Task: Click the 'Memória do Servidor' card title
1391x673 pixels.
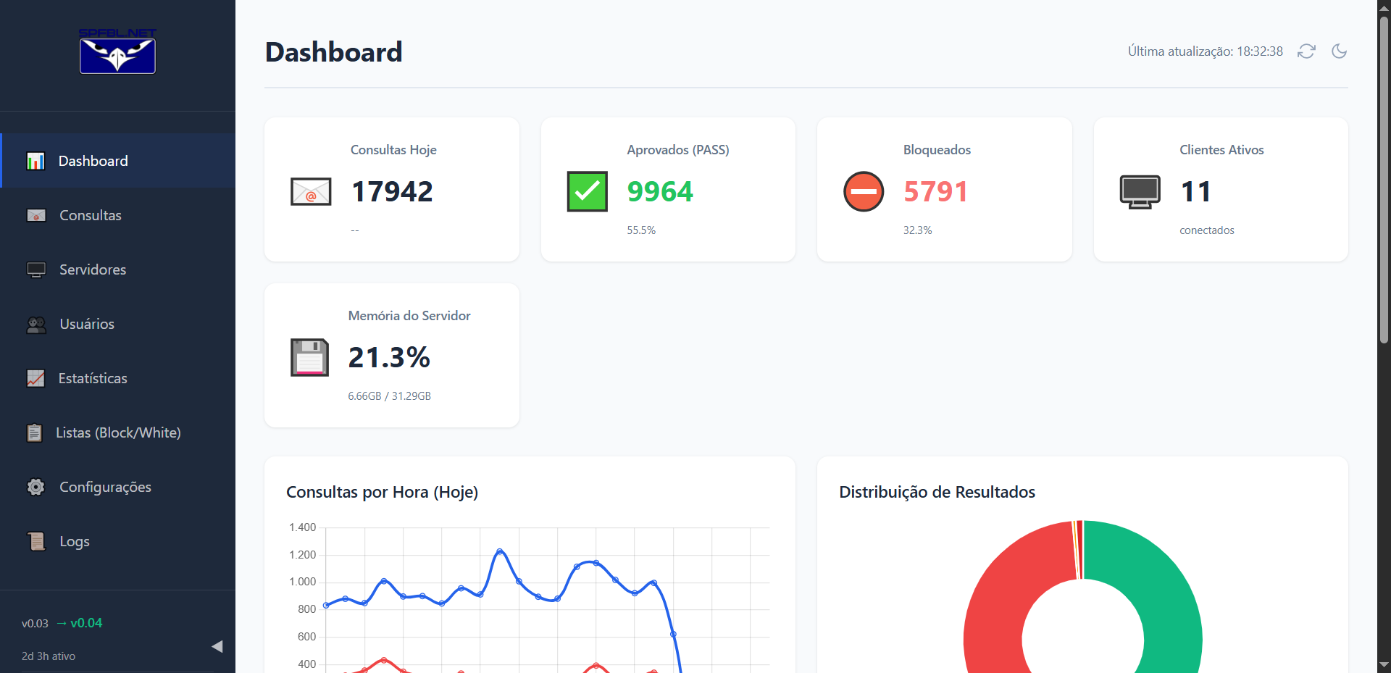Action: click(409, 316)
